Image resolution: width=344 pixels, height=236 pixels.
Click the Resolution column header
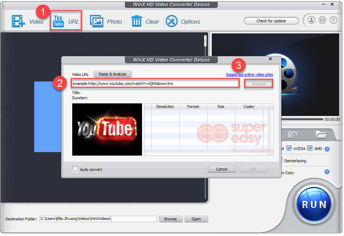165,107
